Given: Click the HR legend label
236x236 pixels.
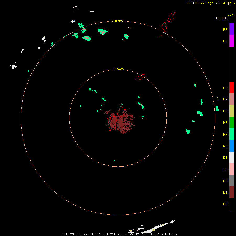Looking at the screenshot, I should click(225, 123).
